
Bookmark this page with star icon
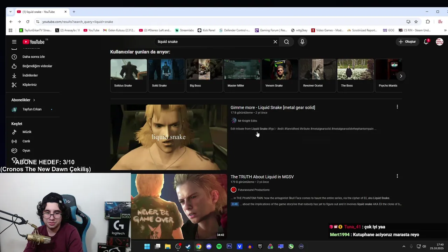click(x=416, y=22)
